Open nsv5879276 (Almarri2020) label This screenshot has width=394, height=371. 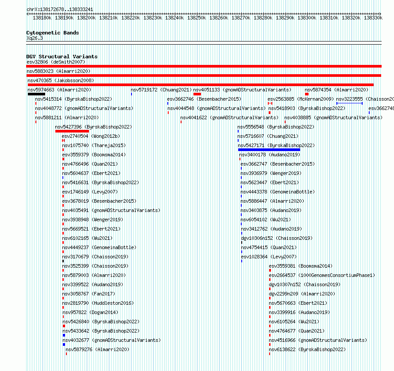pyautogui.click(x=97, y=349)
